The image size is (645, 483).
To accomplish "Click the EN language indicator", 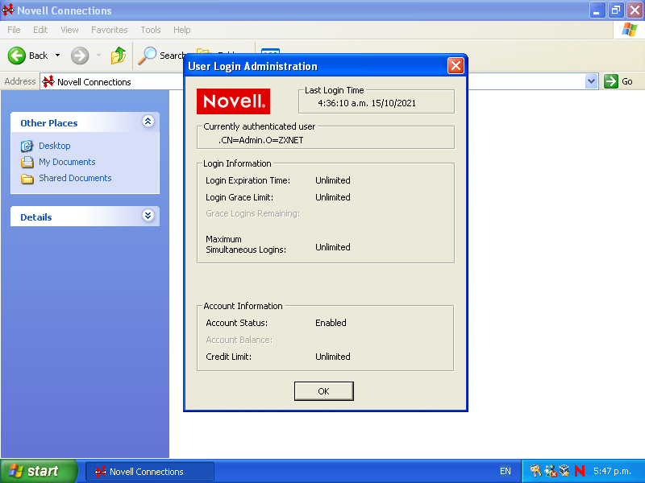I will coord(506,471).
